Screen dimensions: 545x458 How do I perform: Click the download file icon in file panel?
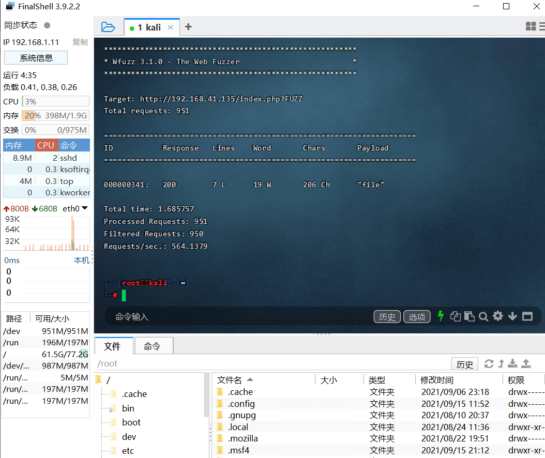click(x=513, y=363)
